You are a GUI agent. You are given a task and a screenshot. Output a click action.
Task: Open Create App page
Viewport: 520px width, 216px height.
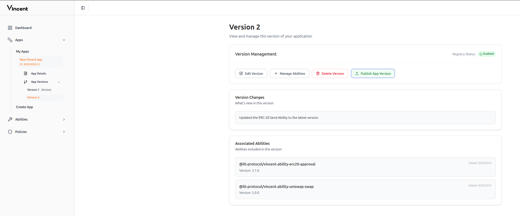click(25, 107)
